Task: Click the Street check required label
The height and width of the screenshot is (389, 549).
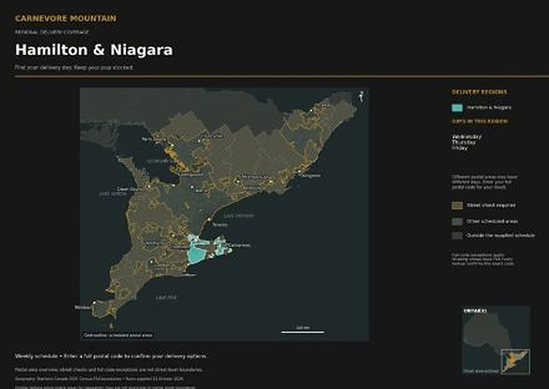Action: click(491, 206)
